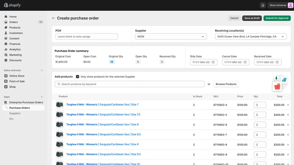This screenshot has height=165, width=294.
Task: Click the Finances bank icon
Action: 6,44
